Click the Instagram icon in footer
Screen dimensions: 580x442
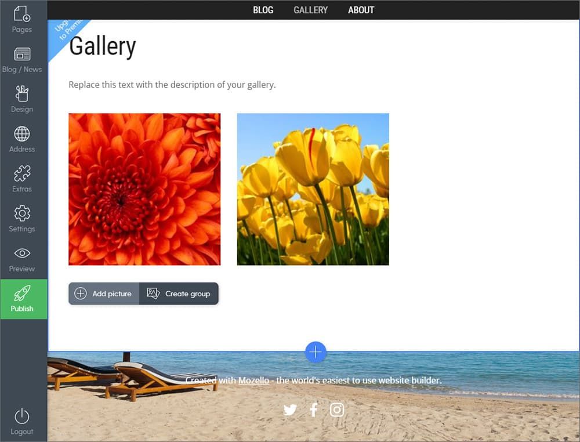337,410
